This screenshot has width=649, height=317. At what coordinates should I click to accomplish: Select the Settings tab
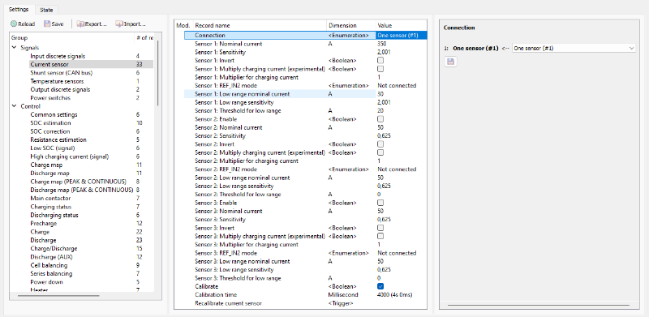(19, 9)
